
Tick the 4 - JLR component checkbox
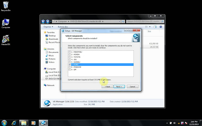point(69,60)
